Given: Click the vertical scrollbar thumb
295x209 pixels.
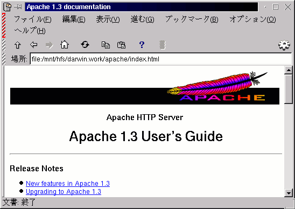Looking at the screenshot, I should click(x=289, y=89).
